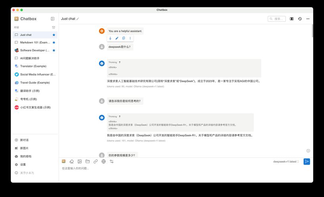
Task: Open the Just chat conversation
Action: [35, 35]
